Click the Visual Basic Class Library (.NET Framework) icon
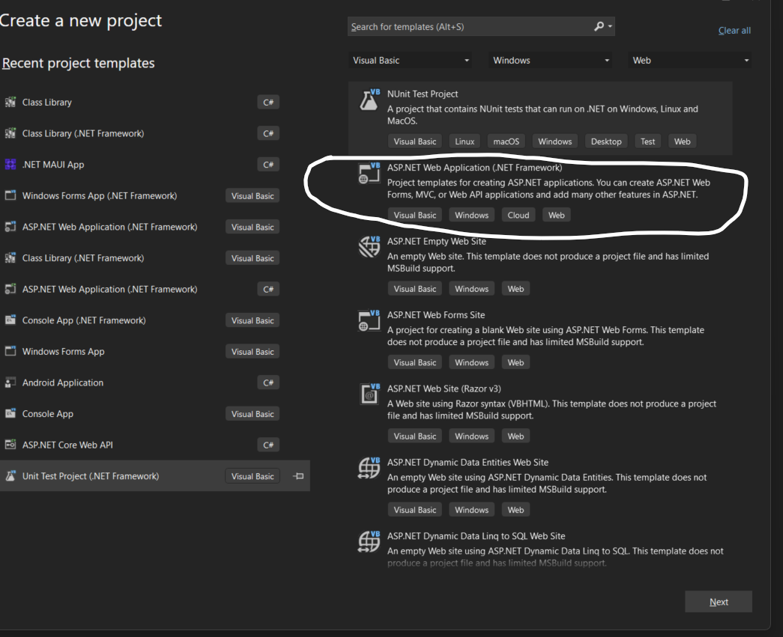783x637 pixels. click(10, 258)
